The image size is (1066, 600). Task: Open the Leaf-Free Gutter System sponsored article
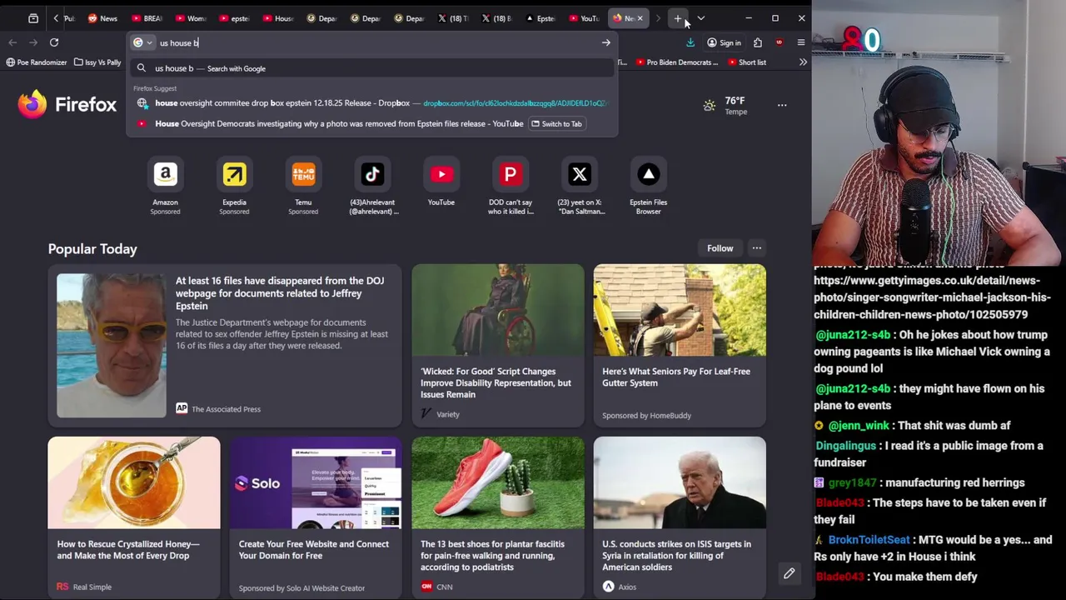(680, 345)
